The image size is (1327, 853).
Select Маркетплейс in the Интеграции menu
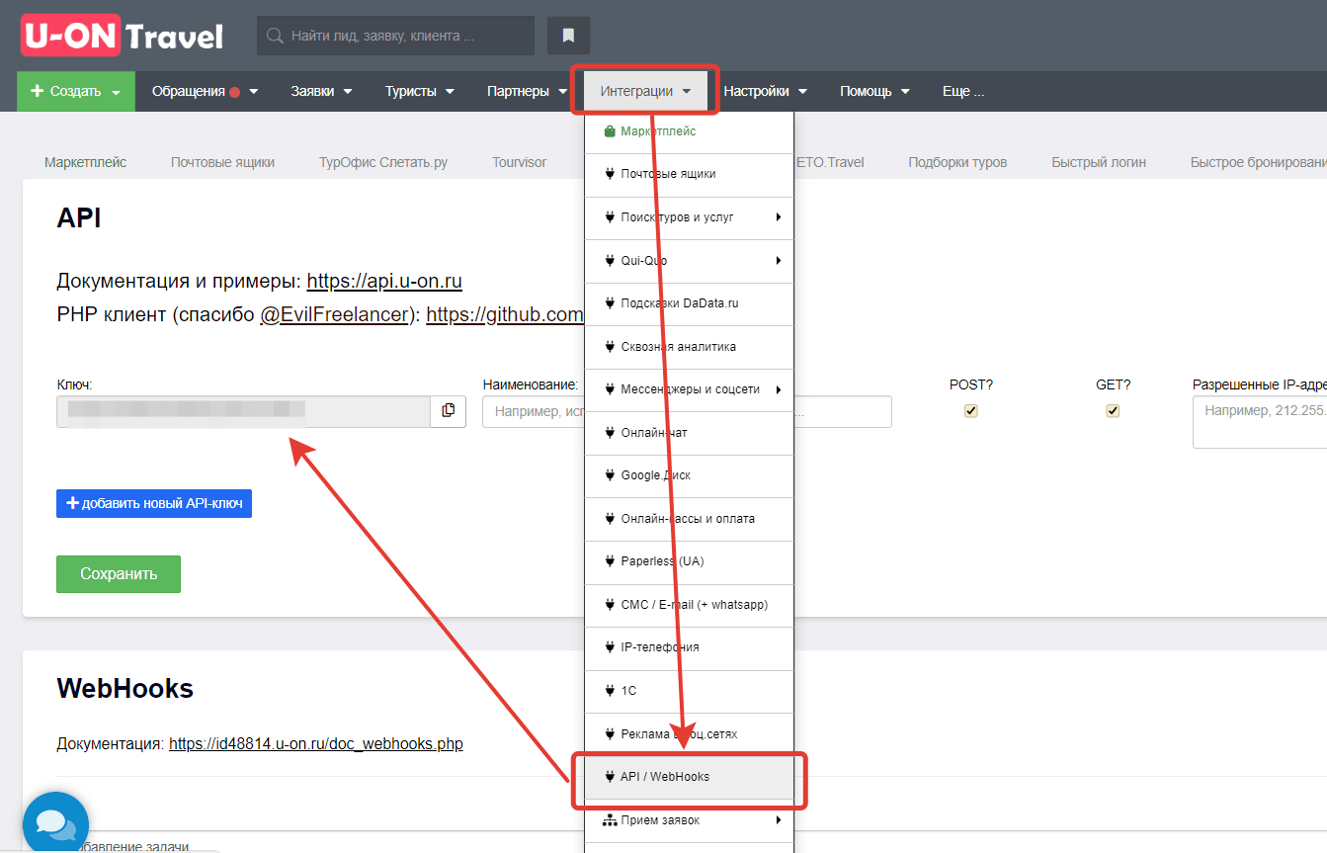pos(689,131)
